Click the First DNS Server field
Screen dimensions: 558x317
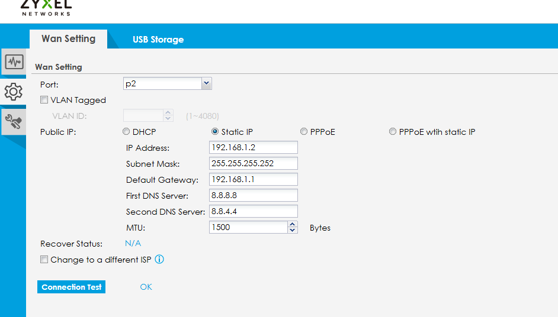click(254, 195)
